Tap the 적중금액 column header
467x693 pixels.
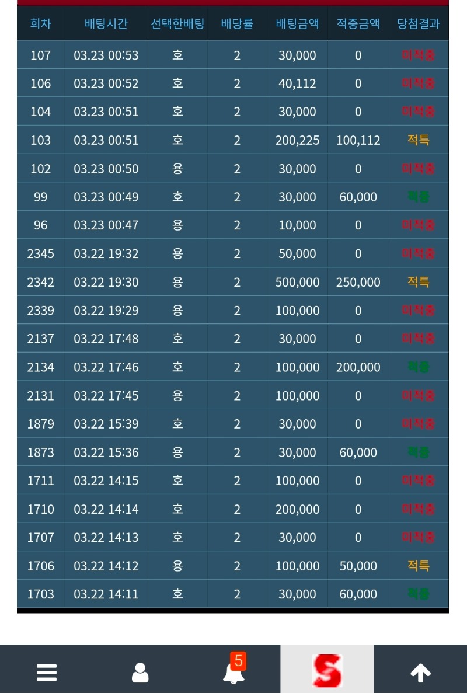tap(358, 24)
